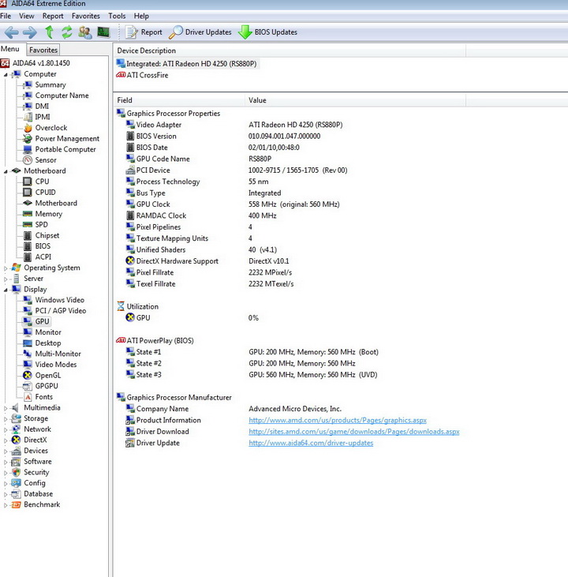Click the Forward navigation arrow

[x=30, y=32]
